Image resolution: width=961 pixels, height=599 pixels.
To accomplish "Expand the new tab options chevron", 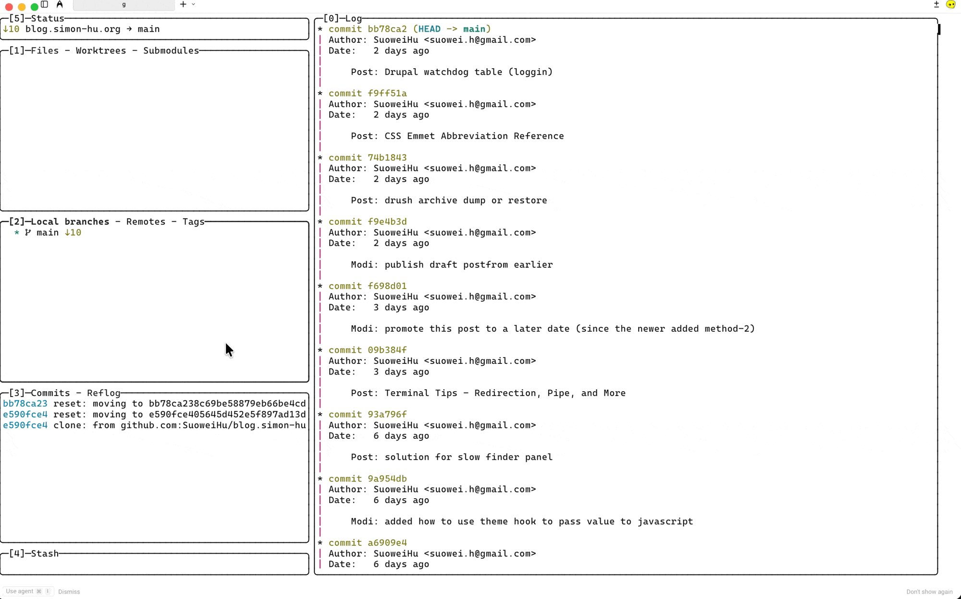I will tap(194, 4).
